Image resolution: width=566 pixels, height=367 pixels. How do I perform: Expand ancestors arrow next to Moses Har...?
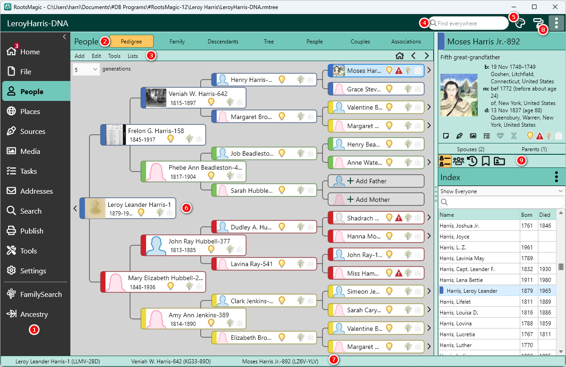click(429, 70)
